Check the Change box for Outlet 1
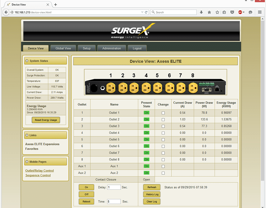266x208 pixels. coord(163,113)
